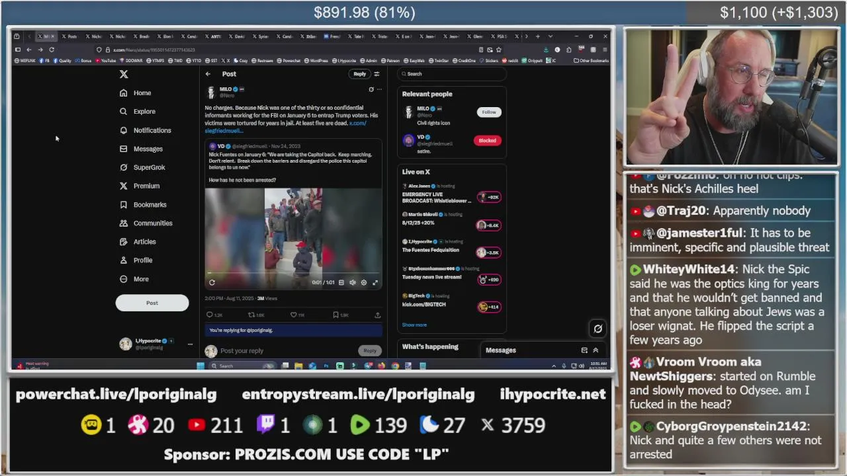Image resolution: width=847 pixels, height=476 pixels.
Task: Toggle video captions
Action: [341, 282]
